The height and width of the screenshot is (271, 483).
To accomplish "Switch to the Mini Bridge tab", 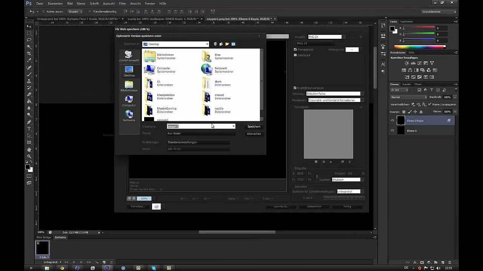I will tap(44, 238).
